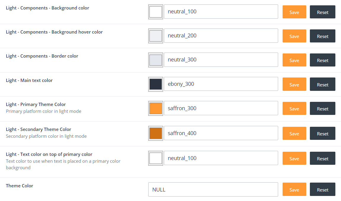
Task: Click the Theme Color NULL input field
Action: pos(213,189)
